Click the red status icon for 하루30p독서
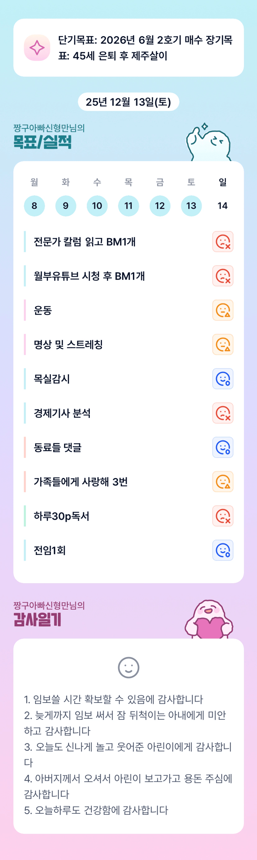257x860 pixels. coord(223,516)
